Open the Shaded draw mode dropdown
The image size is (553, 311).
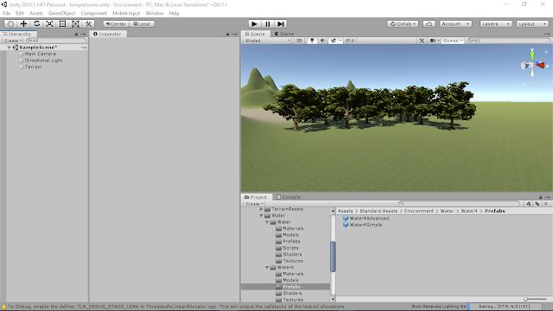pos(267,41)
